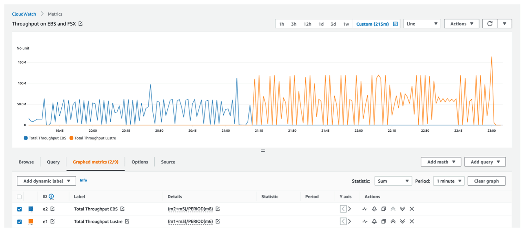Open the custom time range calendar icon
Screen dimensions: 527x234
pyautogui.click(x=395, y=24)
